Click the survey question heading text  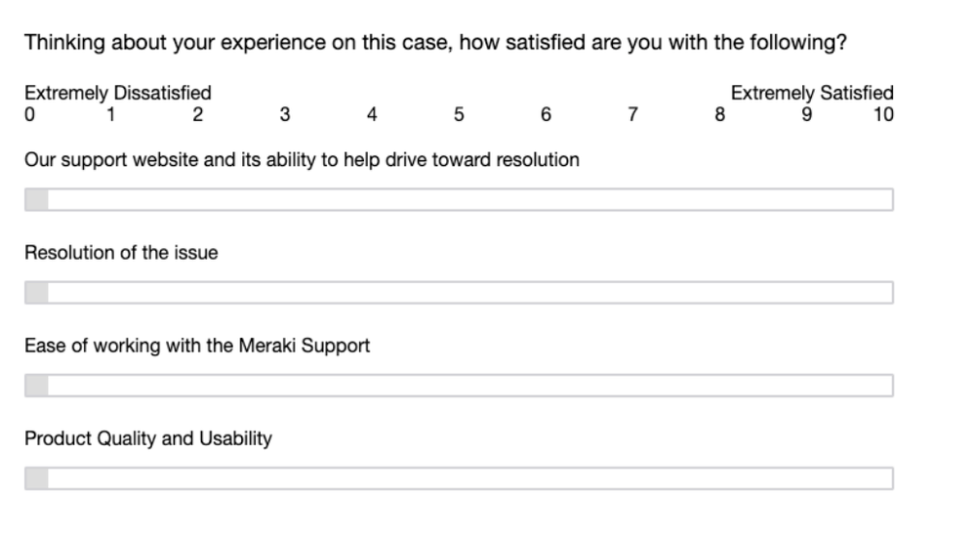[x=435, y=43]
